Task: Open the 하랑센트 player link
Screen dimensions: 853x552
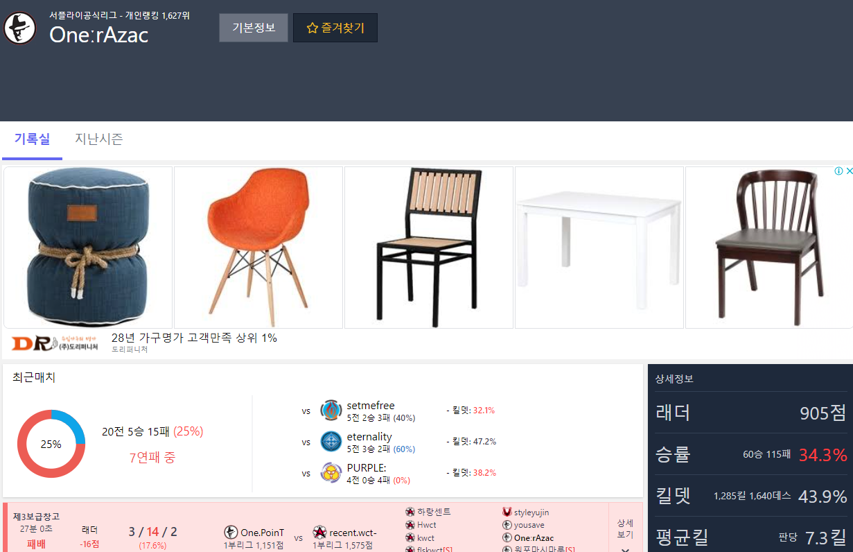Action: click(x=434, y=512)
